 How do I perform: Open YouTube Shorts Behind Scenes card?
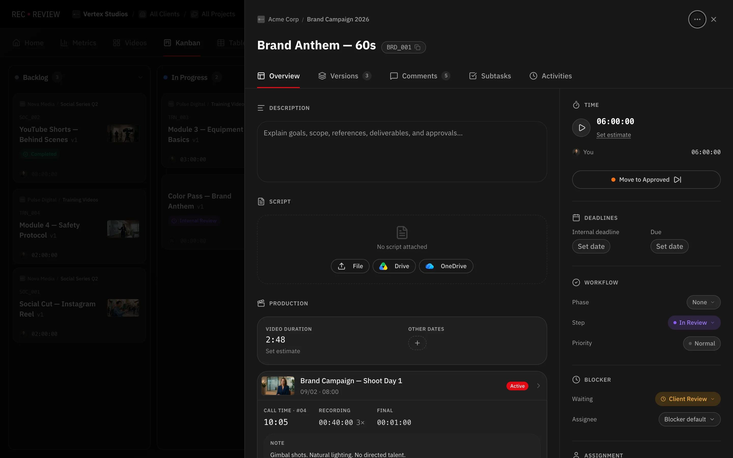(79, 138)
